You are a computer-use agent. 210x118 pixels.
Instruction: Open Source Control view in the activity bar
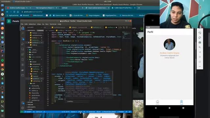(23, 39)
